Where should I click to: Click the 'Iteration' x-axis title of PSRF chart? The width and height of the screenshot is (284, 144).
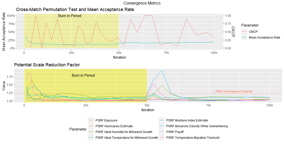148,110
